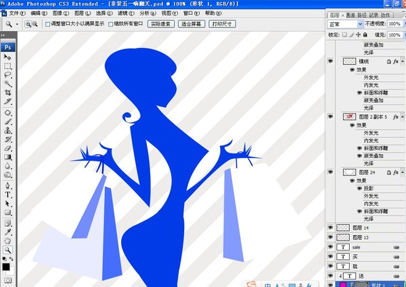Click lock all icon in layers panel
Image resolution: width=406 pixels, height=287 pixels.
[x=365, y=34]
